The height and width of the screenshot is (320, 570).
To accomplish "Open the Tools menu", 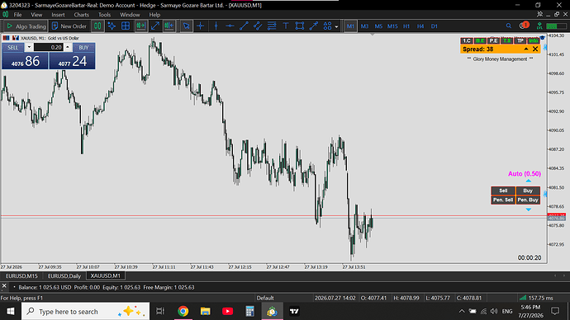I will 104,15.
